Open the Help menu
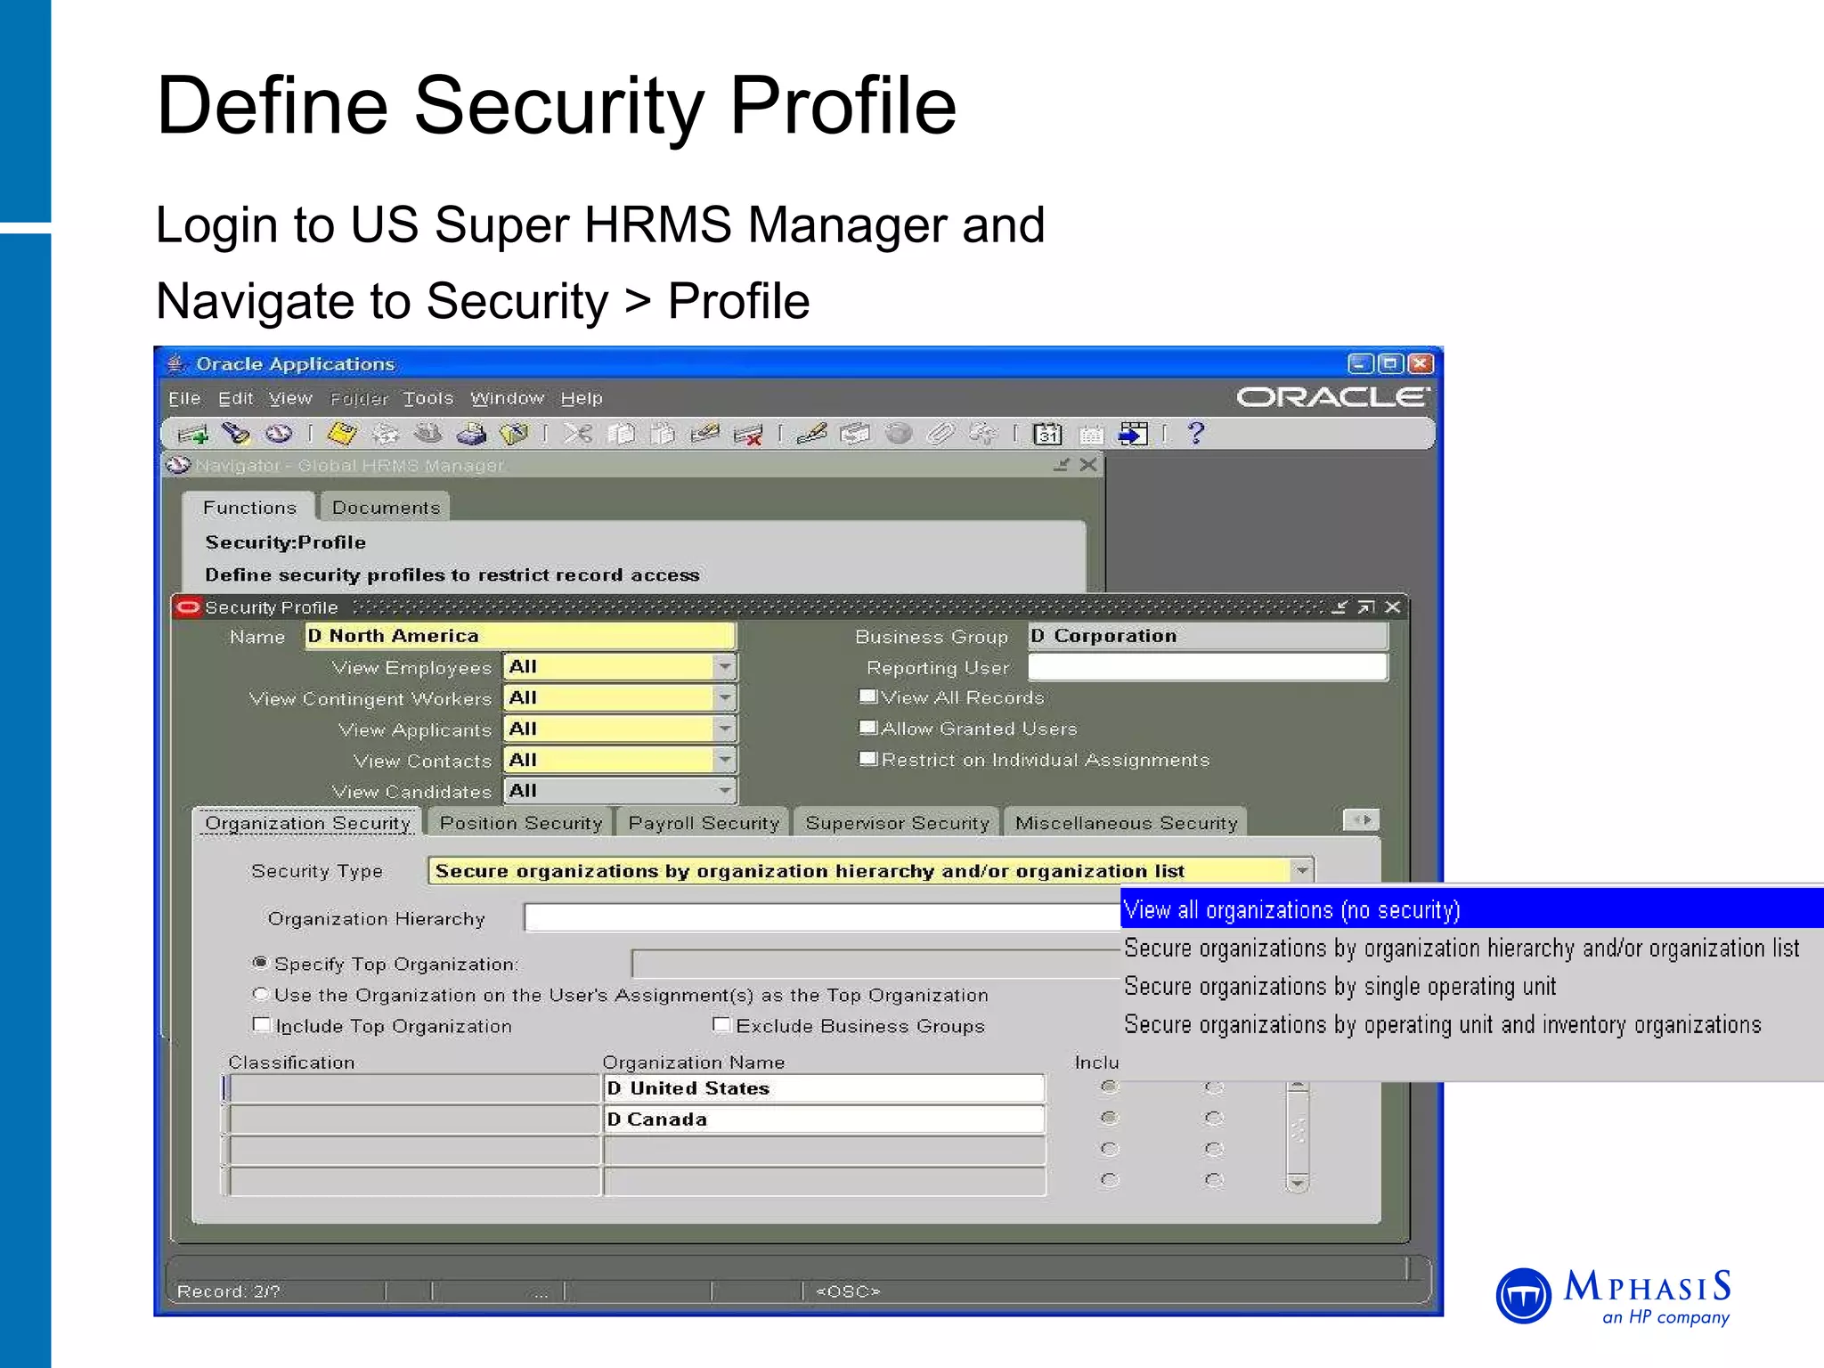The height and width of the screenshot is (1368, 1824). 582,398
